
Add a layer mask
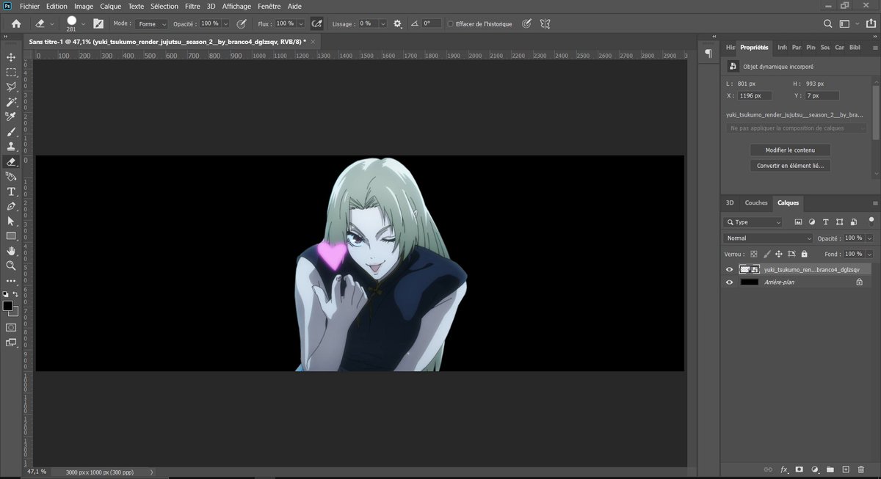pos(799,469)
